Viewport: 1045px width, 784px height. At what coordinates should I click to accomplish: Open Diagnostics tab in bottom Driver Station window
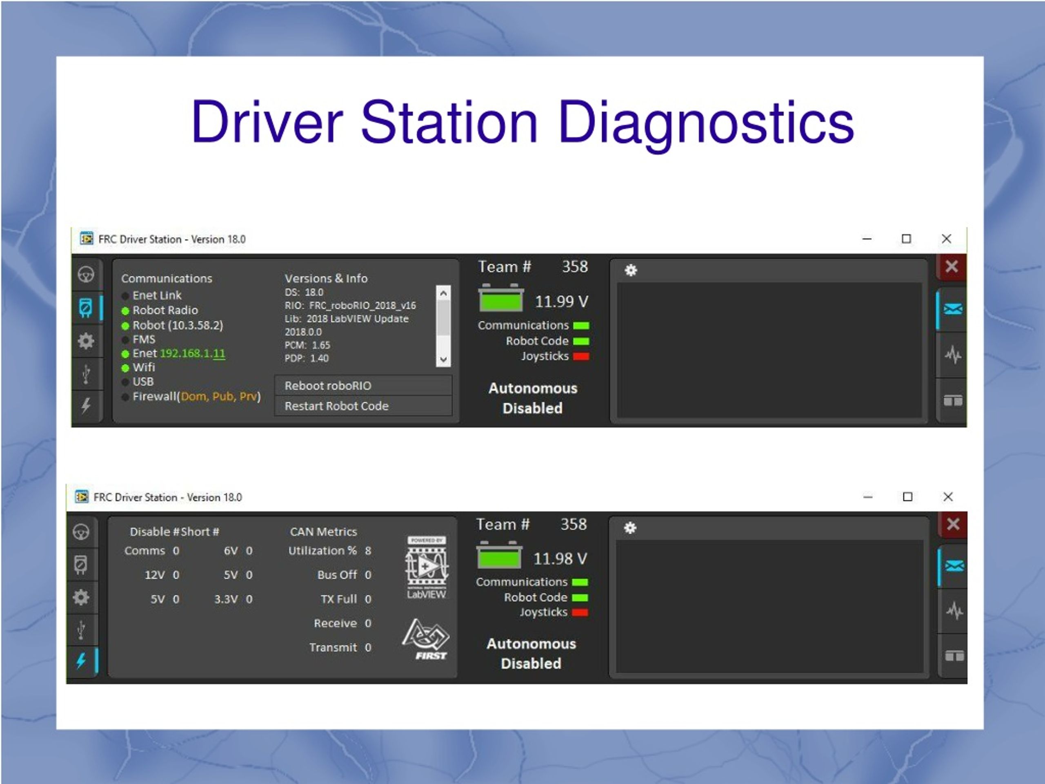[81, 565]
